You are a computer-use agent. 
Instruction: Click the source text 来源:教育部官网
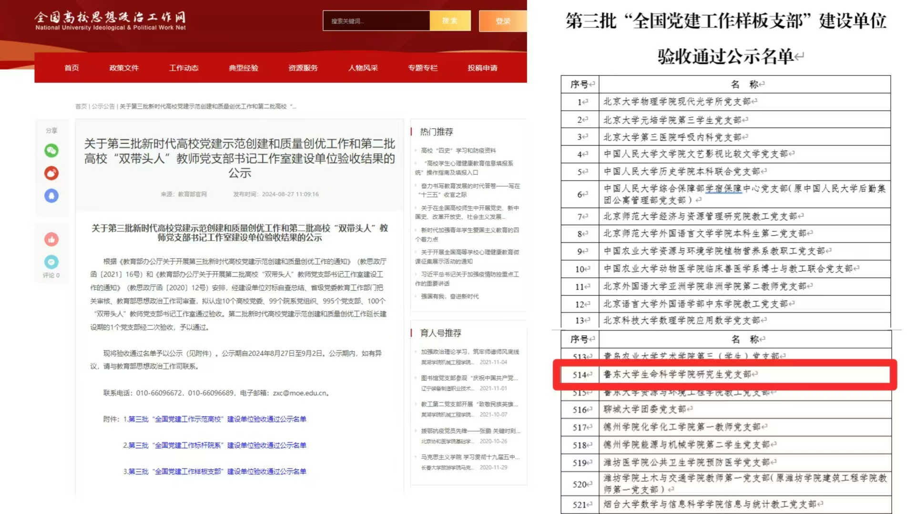(x=183, y=194)
